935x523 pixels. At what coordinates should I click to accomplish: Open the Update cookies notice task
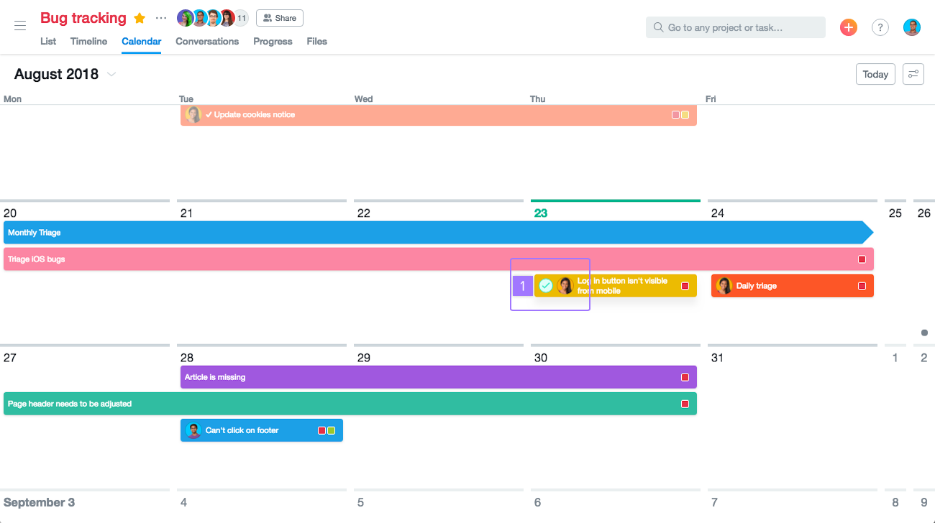(439, 115)
